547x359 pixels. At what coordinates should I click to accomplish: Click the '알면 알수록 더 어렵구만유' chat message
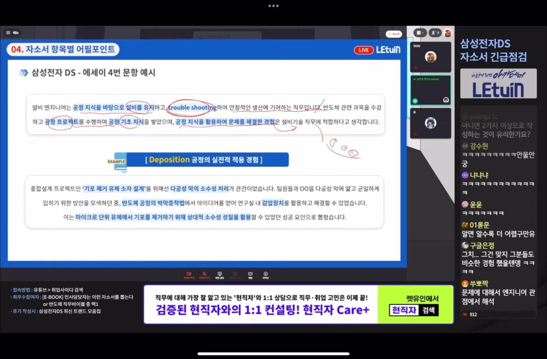498,234
